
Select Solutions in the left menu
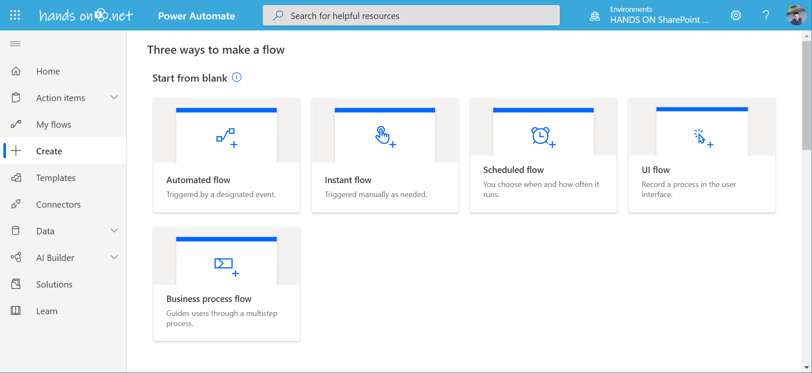tap(54, 285)
